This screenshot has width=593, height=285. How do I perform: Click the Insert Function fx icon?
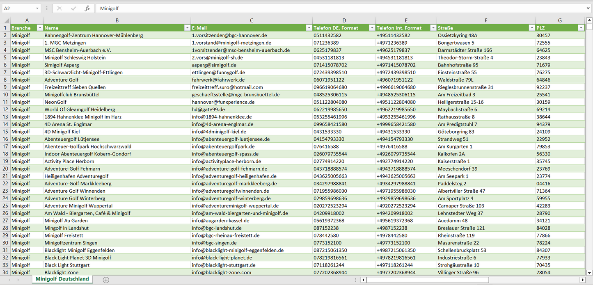tap(87, 8)
